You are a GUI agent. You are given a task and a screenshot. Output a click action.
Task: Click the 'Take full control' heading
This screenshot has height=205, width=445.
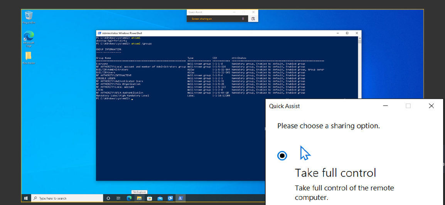click(335, 173)
